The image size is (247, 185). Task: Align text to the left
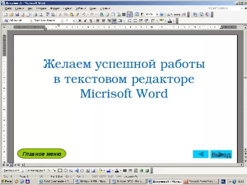click(x=98, y=20)
